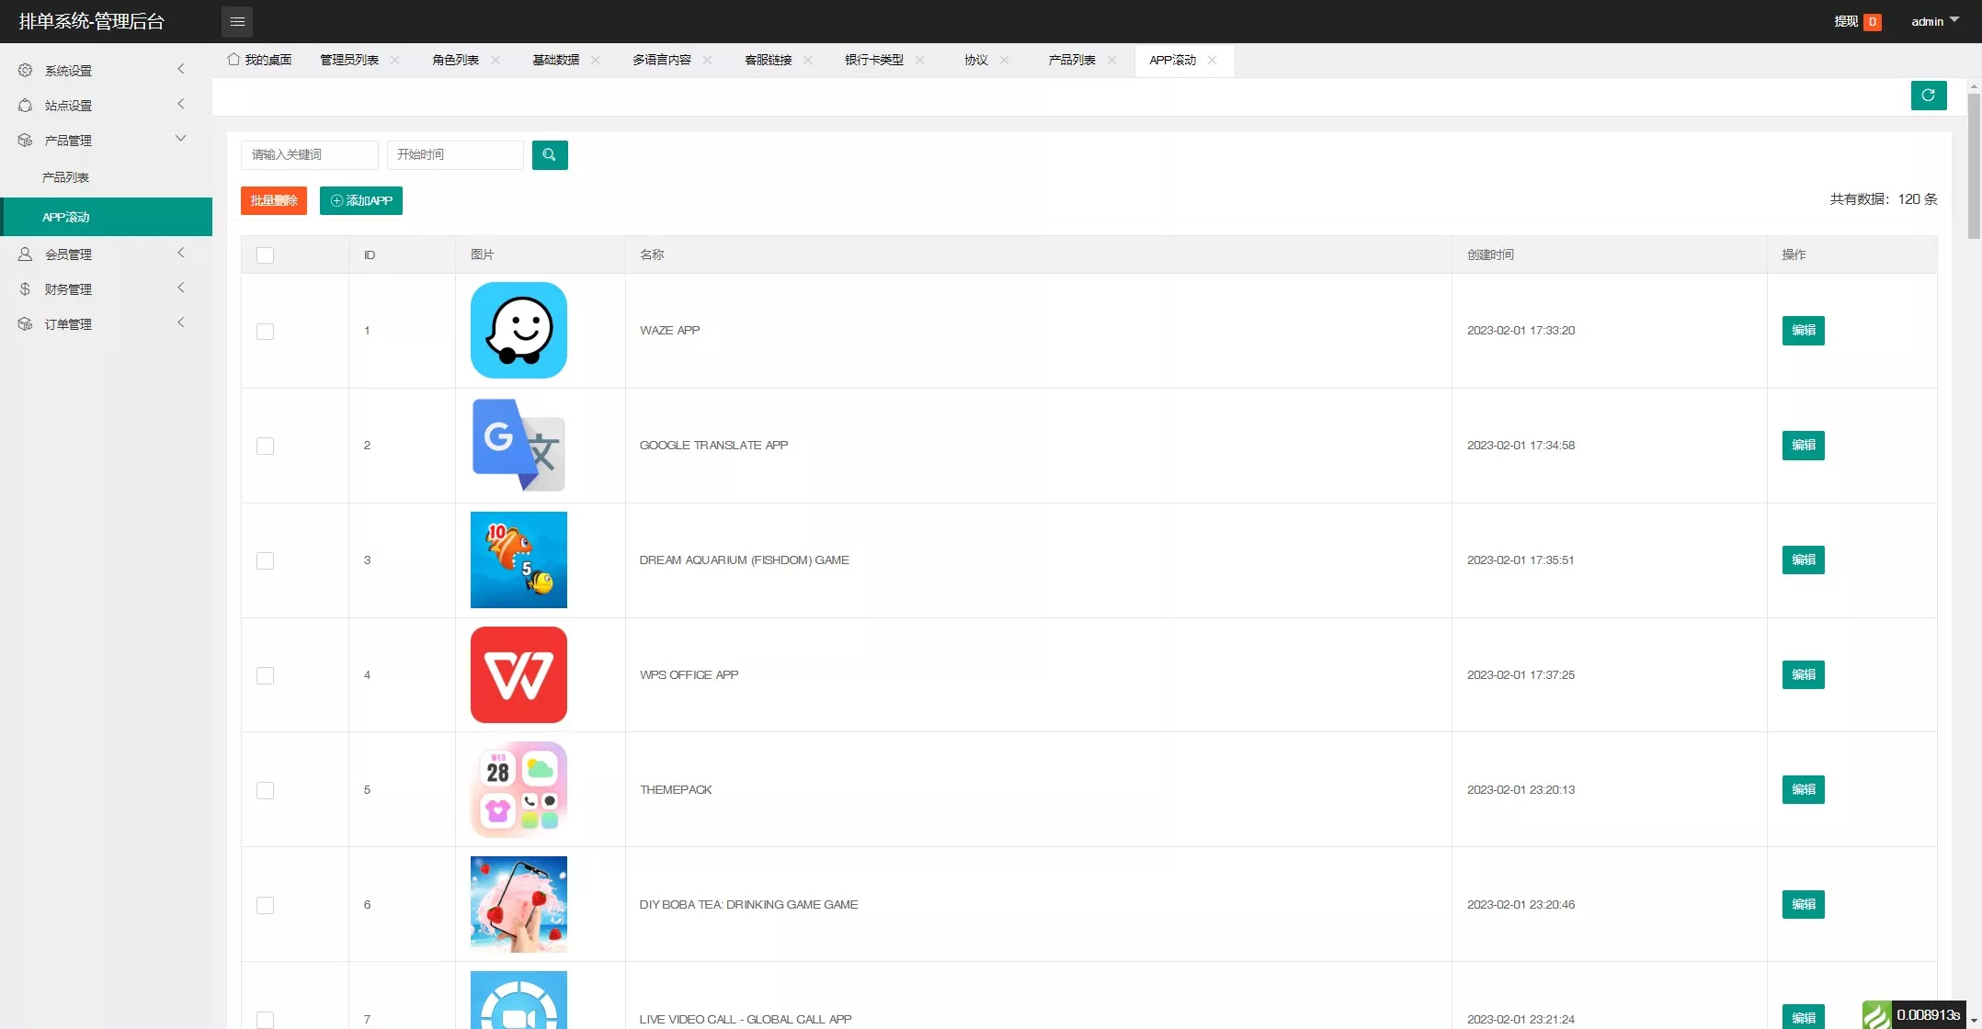Click the green refresh icon button
The width and height of the screenshot is (1982, 1029).
(1929, 96)
